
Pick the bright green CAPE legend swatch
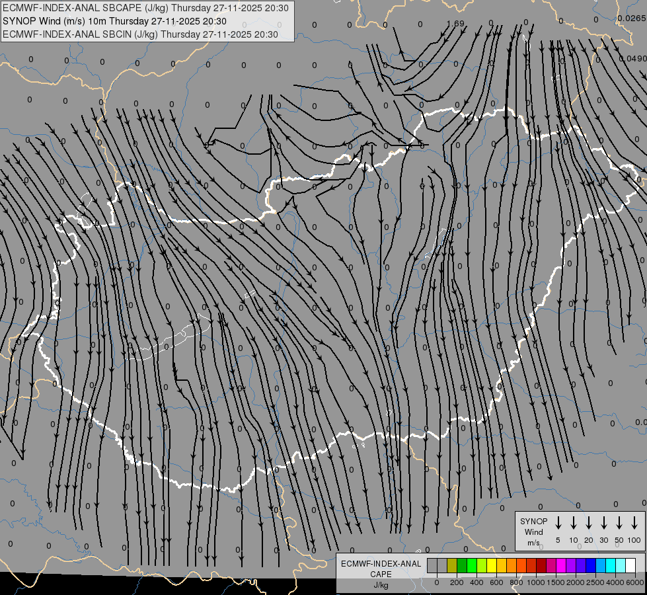472,565
